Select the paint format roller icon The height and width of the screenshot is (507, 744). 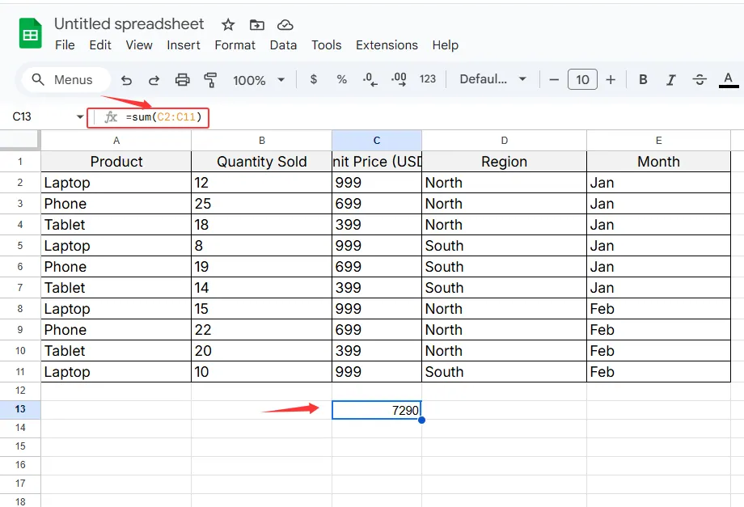coord(211,80)
